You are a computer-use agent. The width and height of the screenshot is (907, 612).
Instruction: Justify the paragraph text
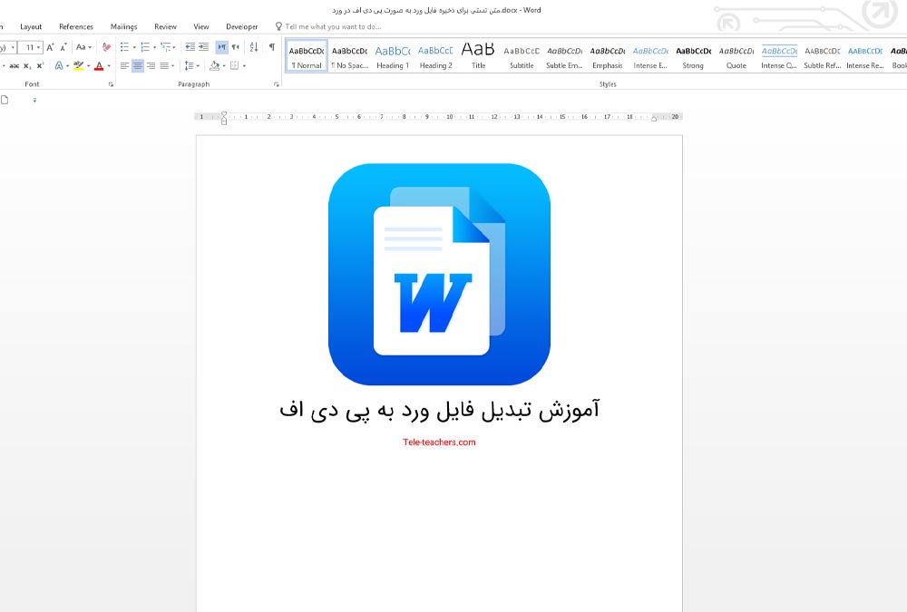(164, 66)
